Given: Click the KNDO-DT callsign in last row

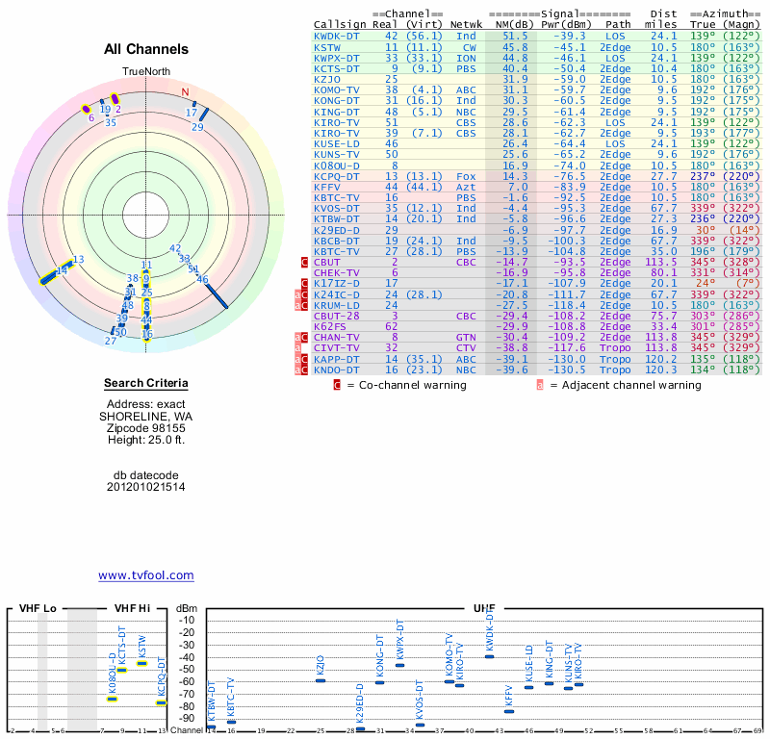Looking at the screenshot, I should coord(337,369).
